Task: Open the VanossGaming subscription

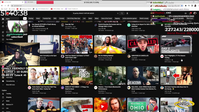Action: pos(9,81)
